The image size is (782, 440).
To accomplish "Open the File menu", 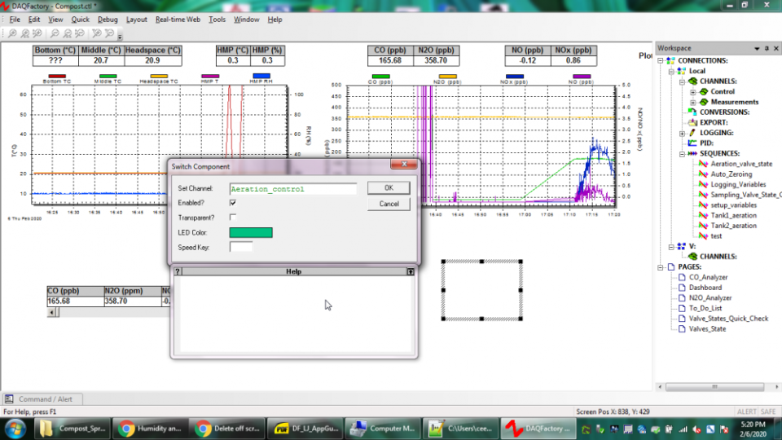I will (x=15, y=20).
